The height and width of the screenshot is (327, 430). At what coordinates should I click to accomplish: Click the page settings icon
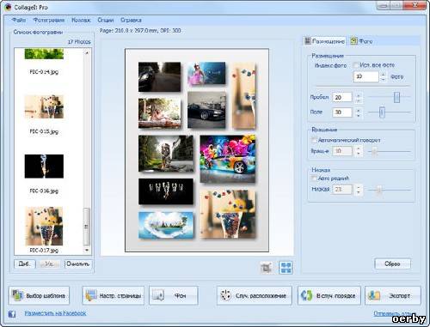(x=91, y=295)
